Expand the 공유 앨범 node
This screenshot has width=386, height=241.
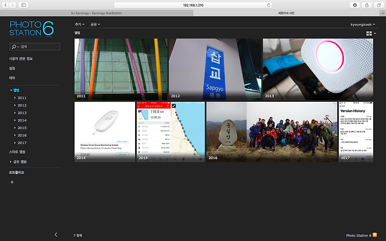(11, 162)
